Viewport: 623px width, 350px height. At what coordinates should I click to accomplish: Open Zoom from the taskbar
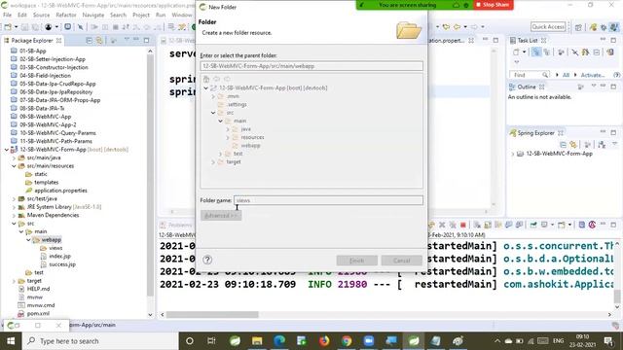369,341
